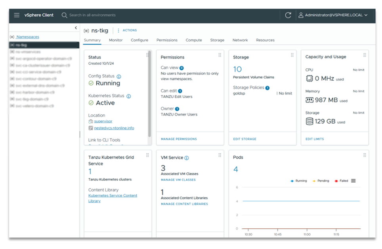Select svc-tkg-domain-c9 namespace
The width and height of the screenshot is (382, 249).
[32, 99]
